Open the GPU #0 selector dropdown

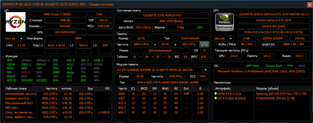coord(224,39)
